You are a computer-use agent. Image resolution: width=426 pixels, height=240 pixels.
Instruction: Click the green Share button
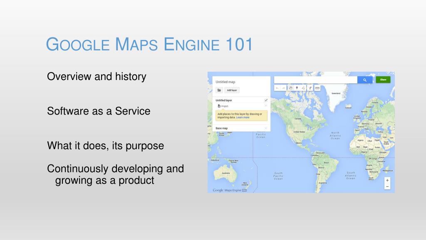(383, 80)
